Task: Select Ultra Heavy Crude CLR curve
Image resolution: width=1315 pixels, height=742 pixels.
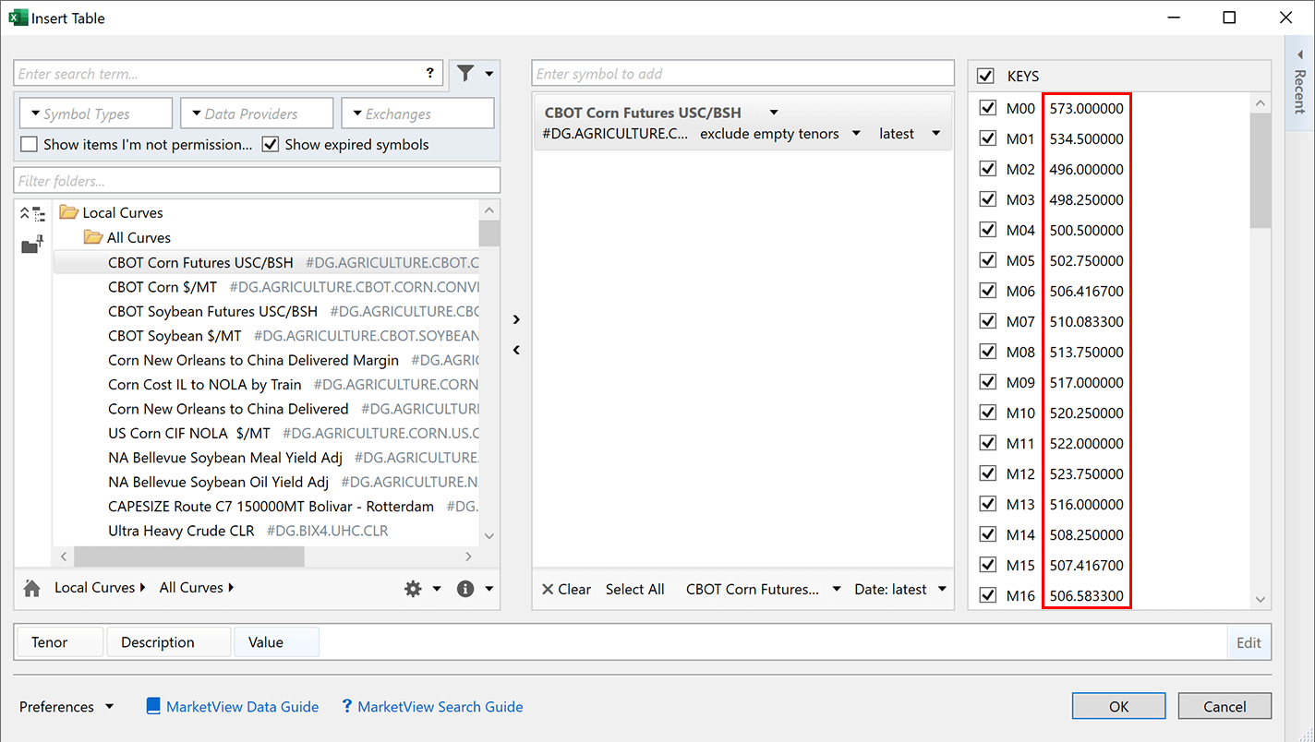Action: [181, 531]
